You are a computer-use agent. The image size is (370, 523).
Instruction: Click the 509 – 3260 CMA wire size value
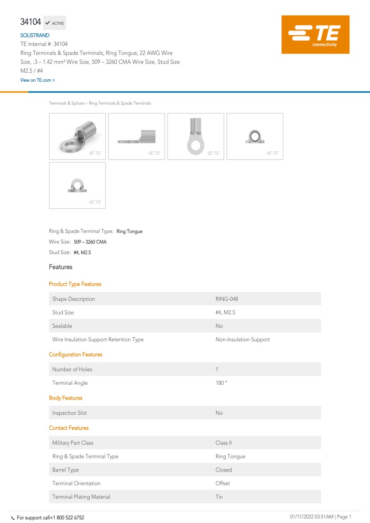[x=90, y=242]
